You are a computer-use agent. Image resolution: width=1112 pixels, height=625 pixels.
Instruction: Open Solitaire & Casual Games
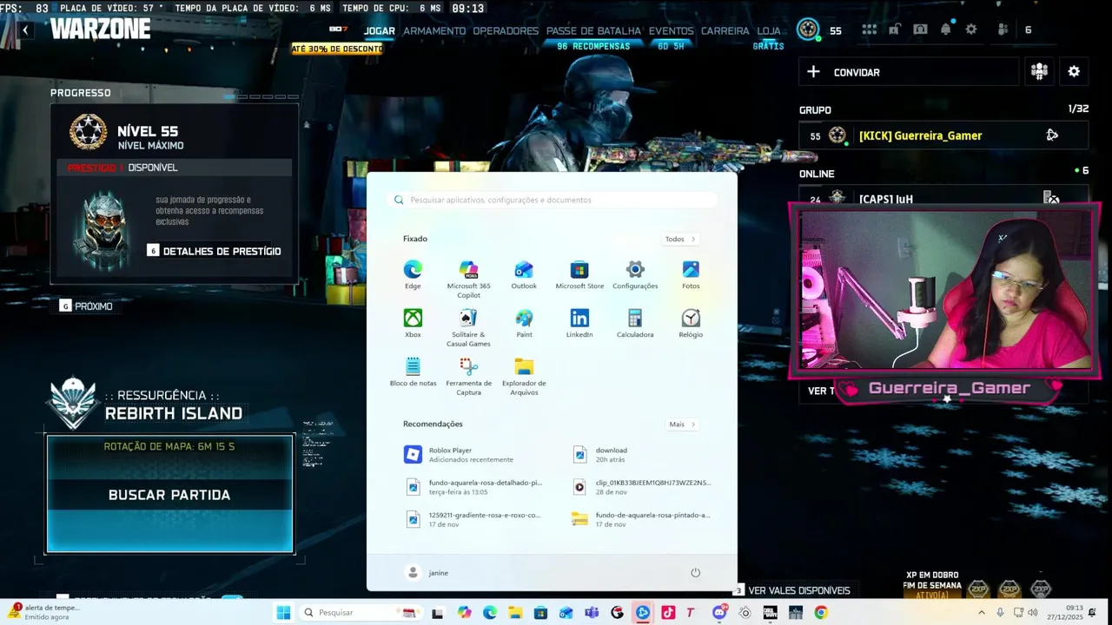point(468,327)
